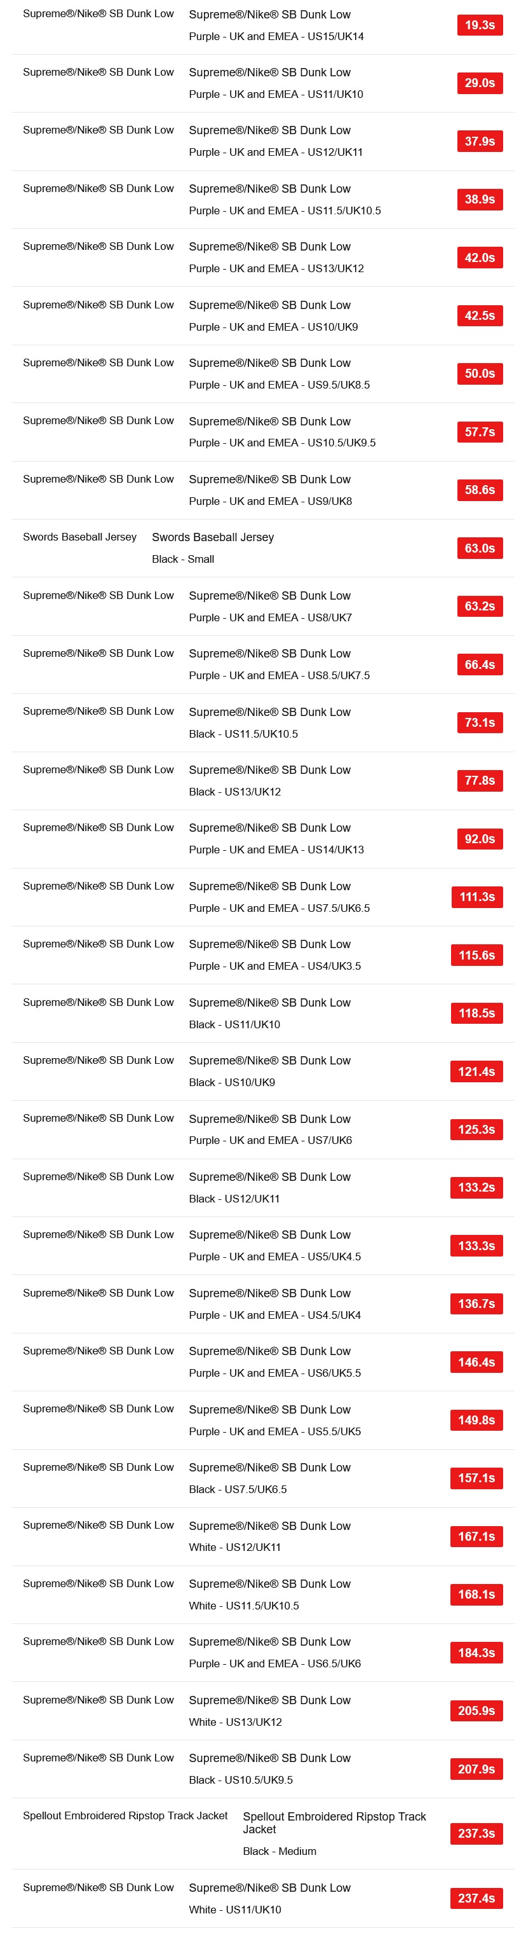Click the 19.3s sellout time badge
Viewport: 526px width, 1935px height.
479,25
